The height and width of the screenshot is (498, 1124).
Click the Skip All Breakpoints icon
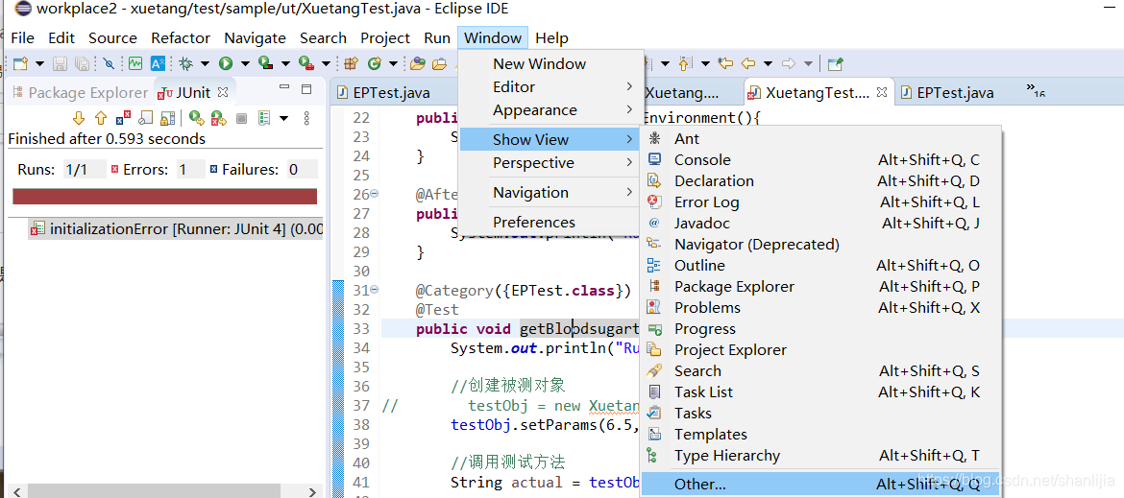pos(109,63)
